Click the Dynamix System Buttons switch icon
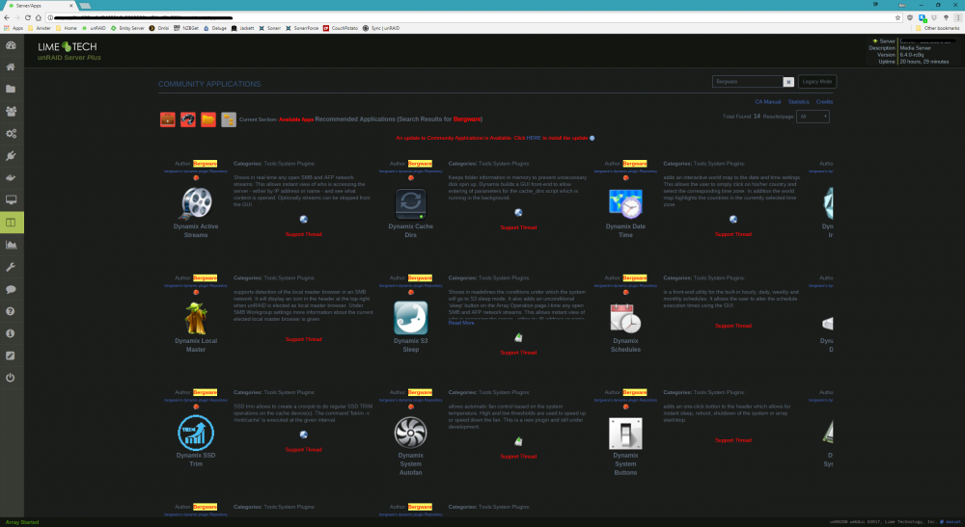 tap(625, 433)
